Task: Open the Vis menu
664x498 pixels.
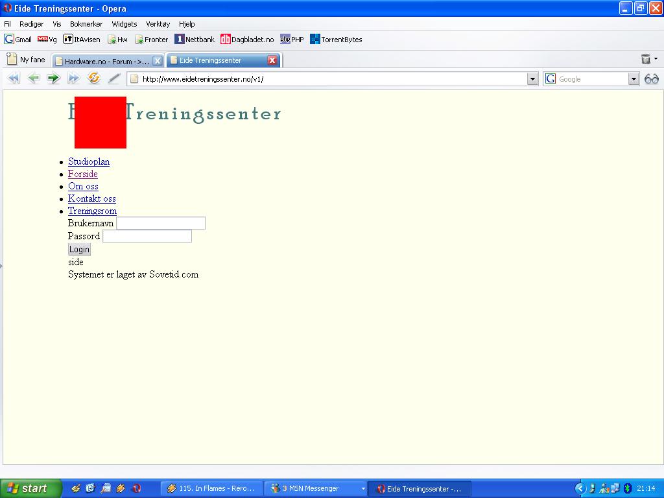Action: click(57, 24)
